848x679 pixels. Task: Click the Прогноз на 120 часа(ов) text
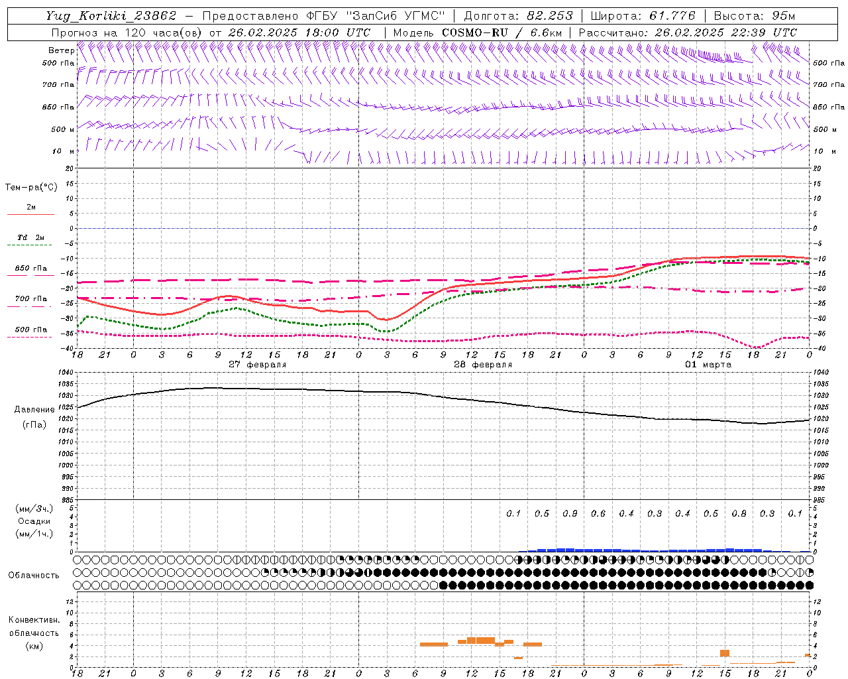128,32
